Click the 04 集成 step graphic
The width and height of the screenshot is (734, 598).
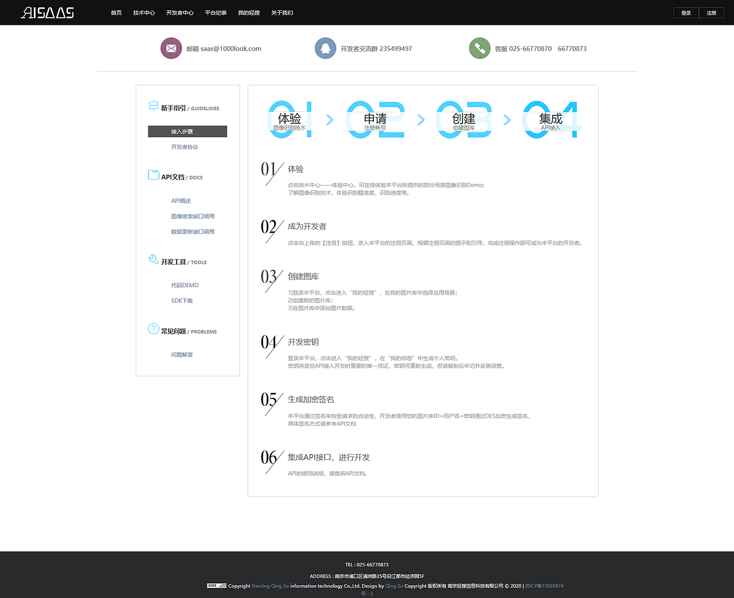point(551,119)
